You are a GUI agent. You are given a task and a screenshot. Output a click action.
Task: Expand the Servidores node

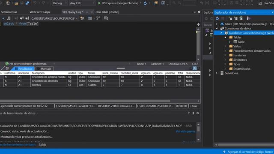tap(217, 73)
